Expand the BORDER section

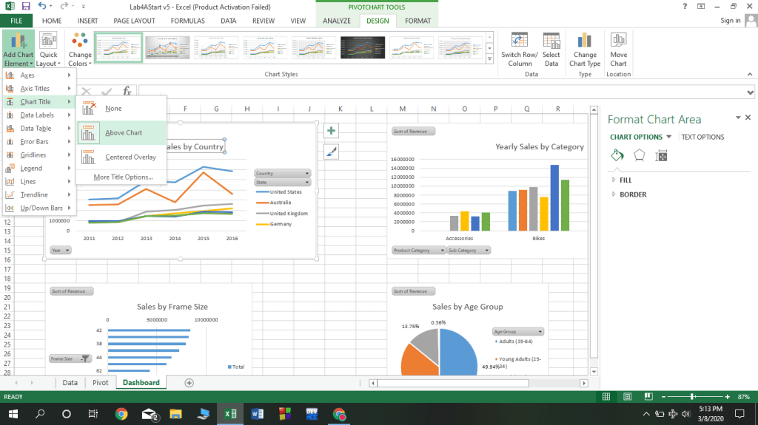pos(632,194)
